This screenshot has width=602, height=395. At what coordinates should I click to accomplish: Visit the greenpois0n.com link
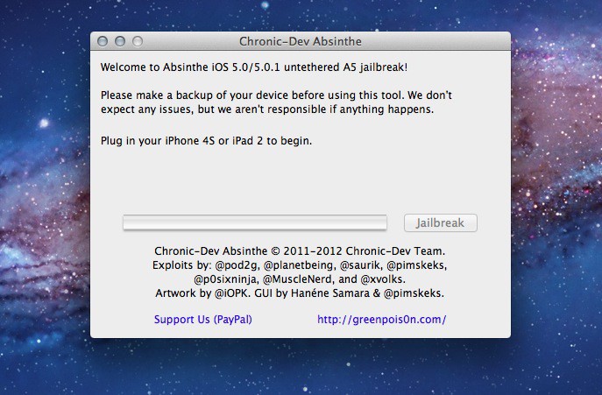(x=381, y=320)
